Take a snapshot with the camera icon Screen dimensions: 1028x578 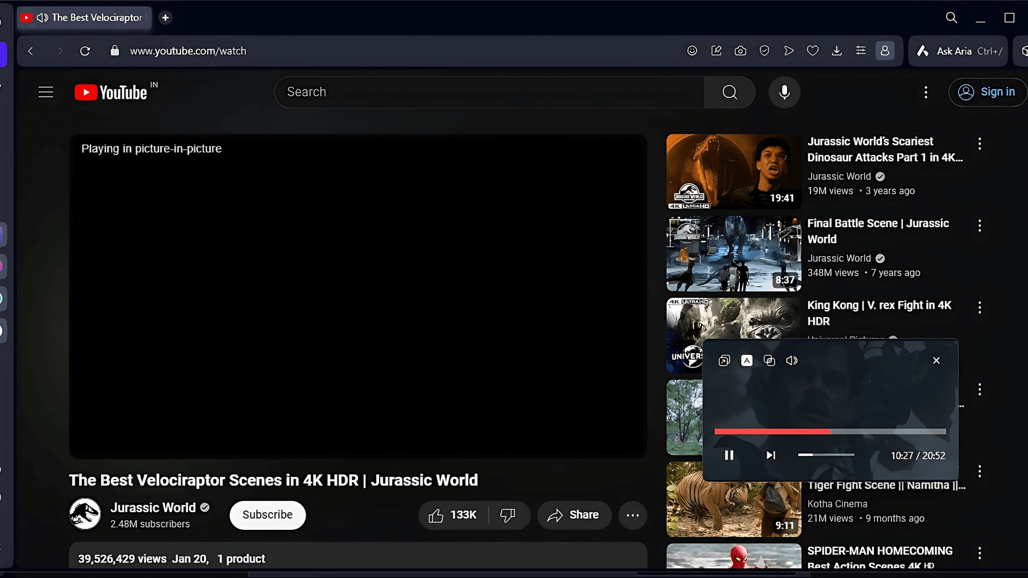pos(740,51)
